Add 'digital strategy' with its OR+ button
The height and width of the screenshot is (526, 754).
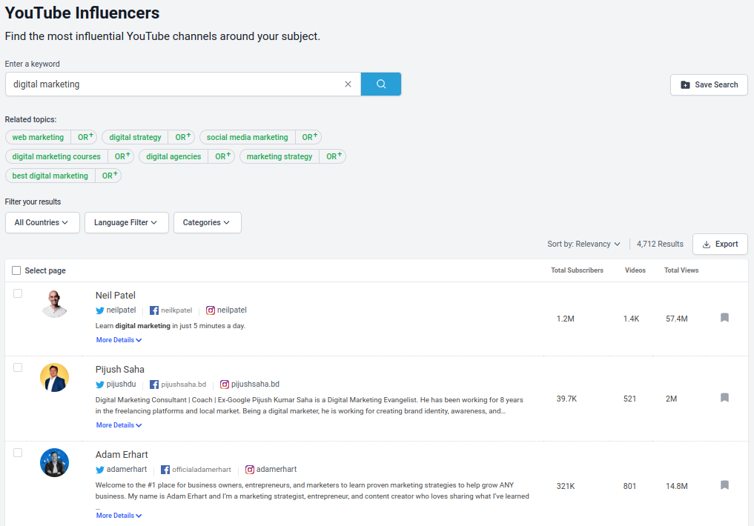point(182,137)
